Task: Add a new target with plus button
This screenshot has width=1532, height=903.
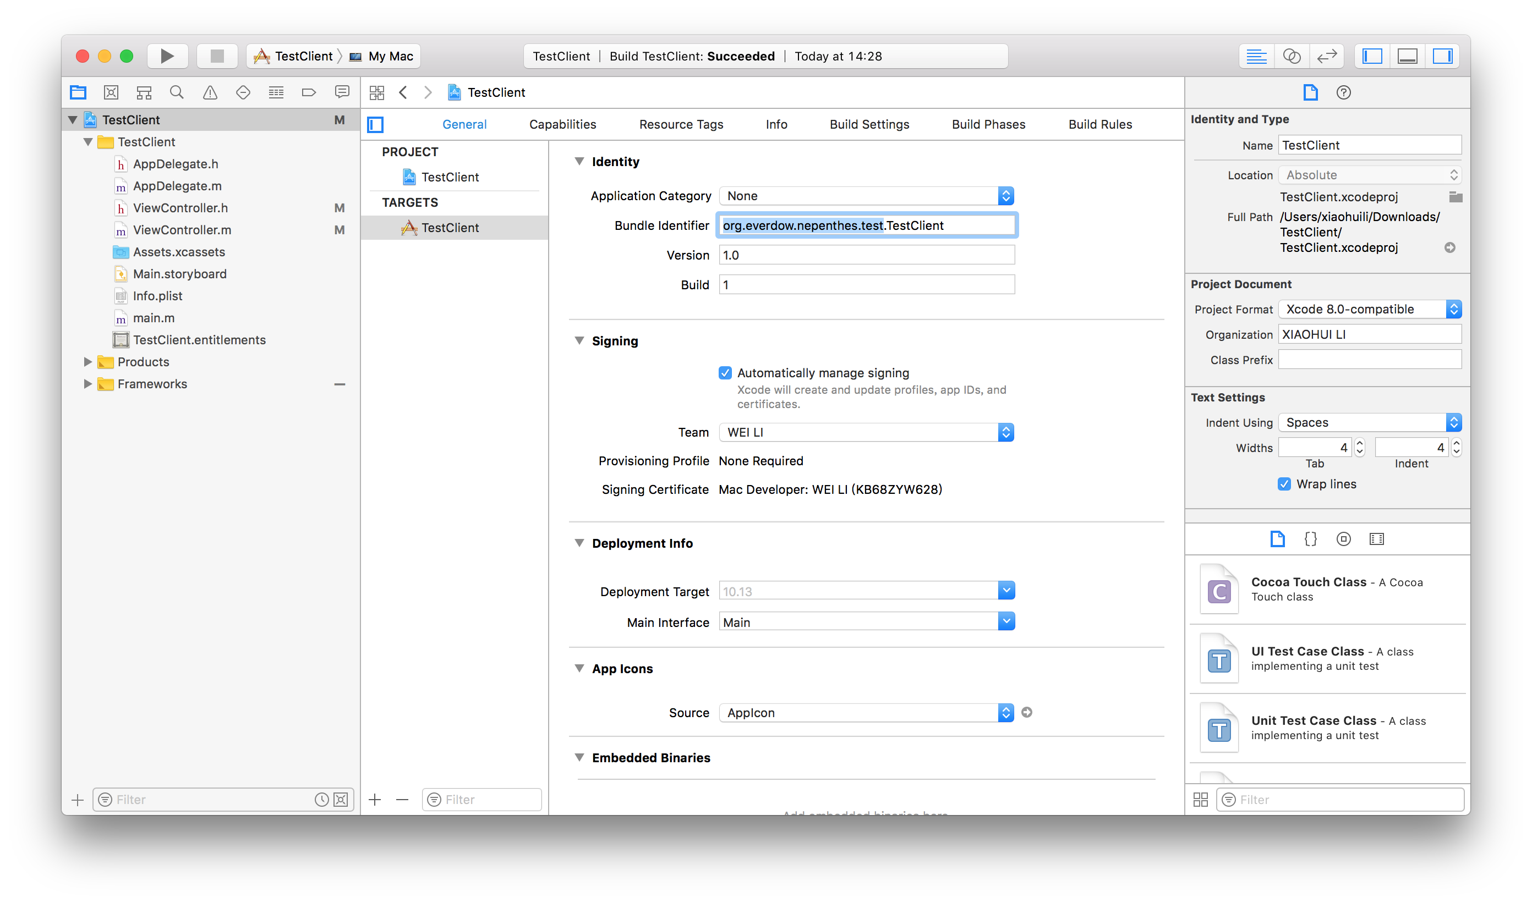Action: [x=375, y=800]
